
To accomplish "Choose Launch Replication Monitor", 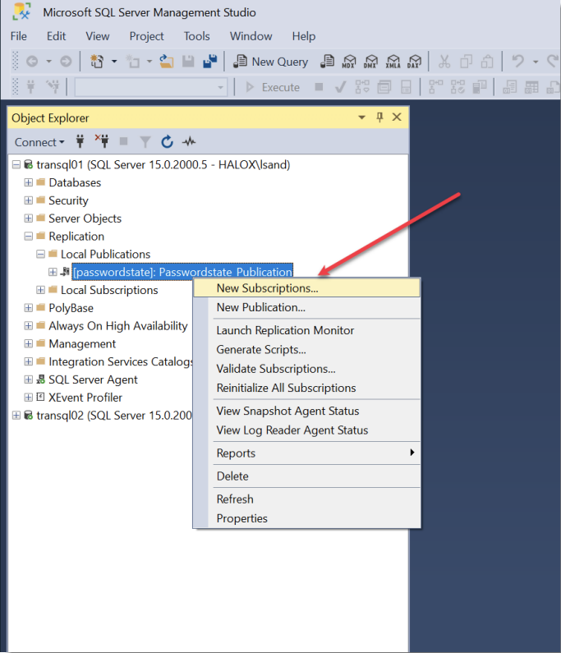I will [x=307, y=331].
